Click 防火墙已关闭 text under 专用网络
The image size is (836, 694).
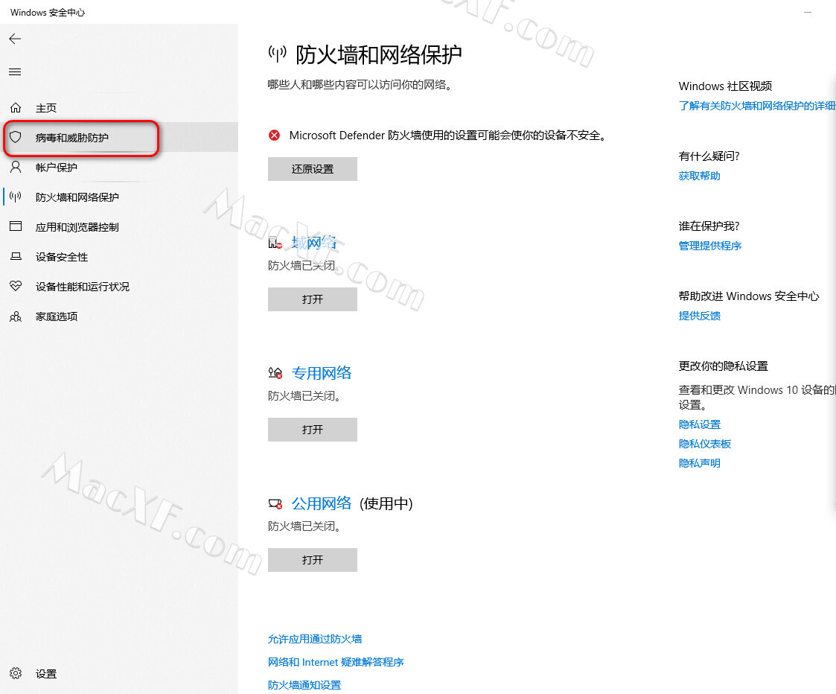(x=304, y=396)
